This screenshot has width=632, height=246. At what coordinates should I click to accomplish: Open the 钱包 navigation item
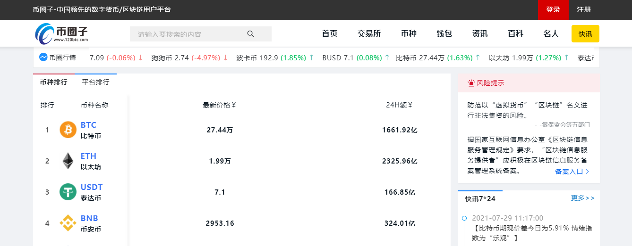pos(444,34)
